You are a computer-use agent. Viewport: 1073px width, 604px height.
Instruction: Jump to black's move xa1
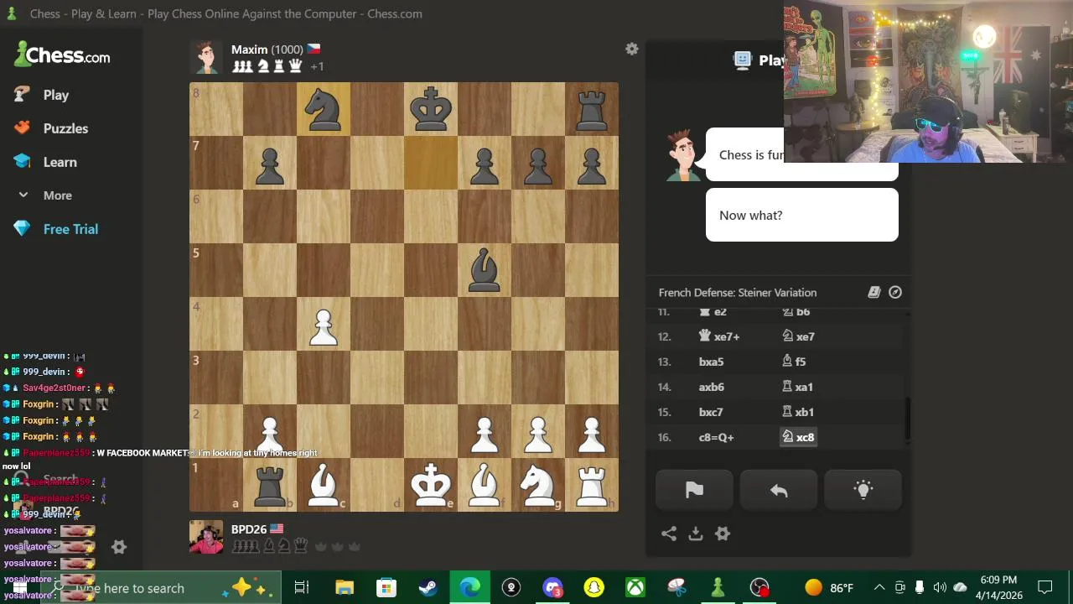pos(798,387)
